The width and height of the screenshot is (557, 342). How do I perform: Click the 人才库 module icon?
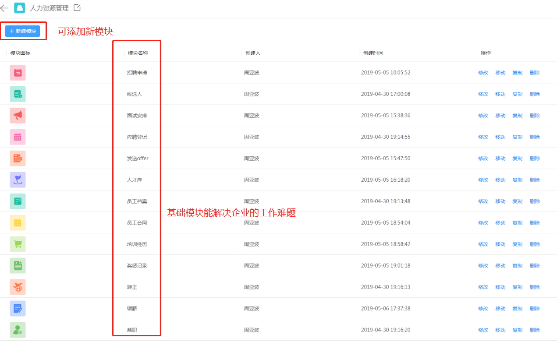(x=18, y=180)
